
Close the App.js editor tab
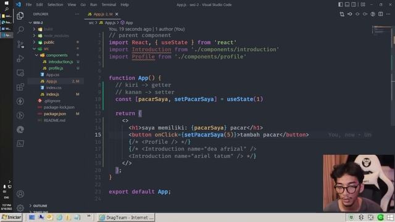[117, 14]
